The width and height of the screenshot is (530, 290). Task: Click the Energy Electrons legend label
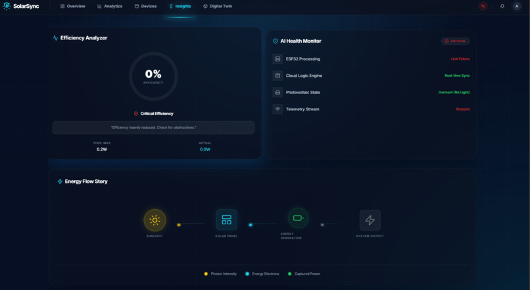(x=266, y=274)
